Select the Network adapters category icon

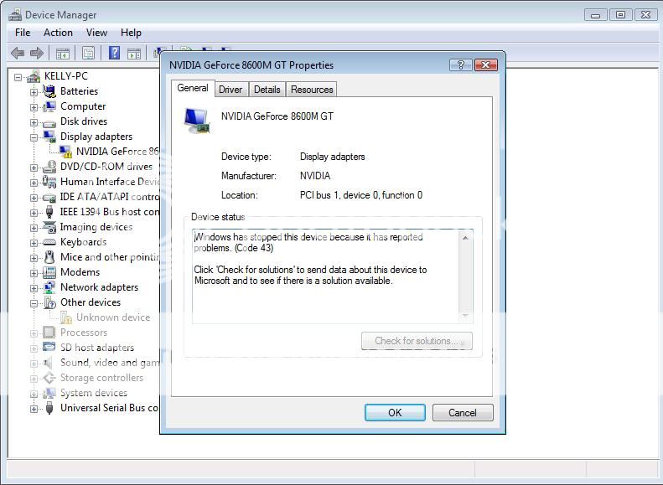pyautogui.click(x=49, y=287)
